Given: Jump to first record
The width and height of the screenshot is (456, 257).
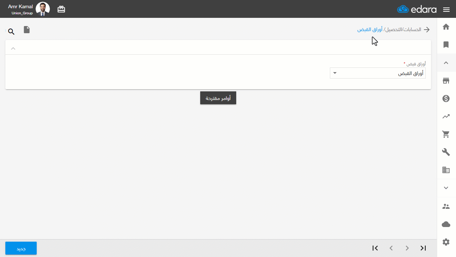Looking at the screenshot, I should pyautogui.click(x=375, y=248).
